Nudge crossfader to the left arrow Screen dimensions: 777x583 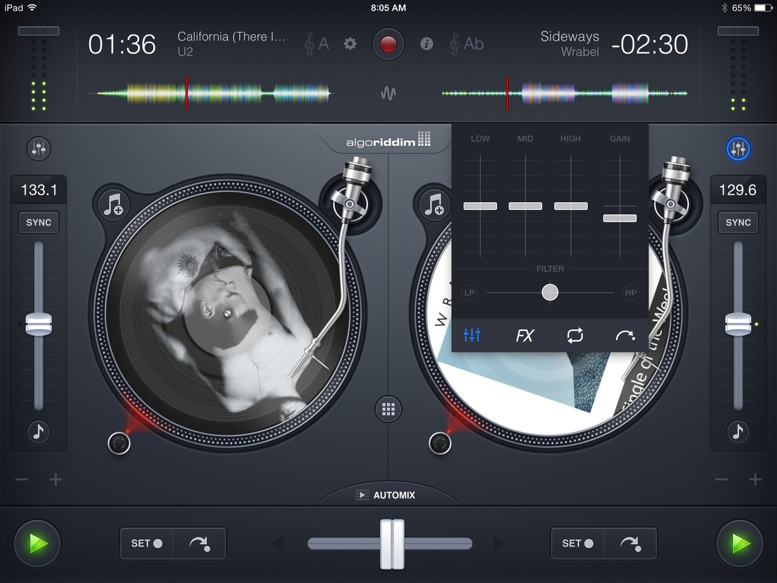(x=277, y=543)
